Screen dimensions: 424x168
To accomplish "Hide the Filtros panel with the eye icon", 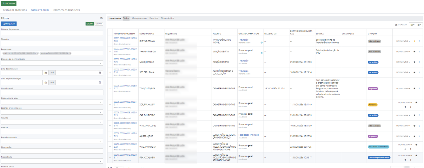I will coord(101,18).
